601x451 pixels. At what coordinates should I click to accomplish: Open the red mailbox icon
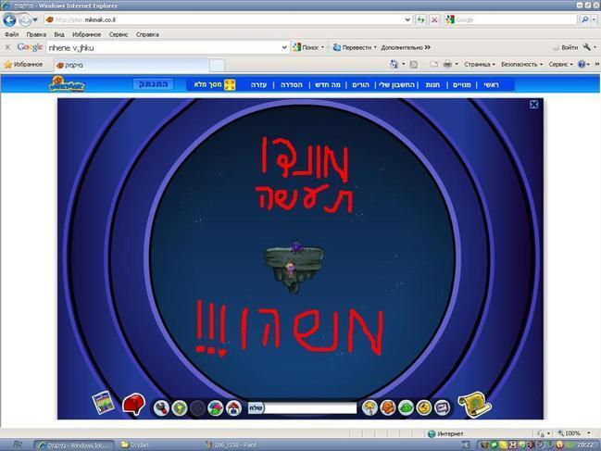click(x=134, y=404)
